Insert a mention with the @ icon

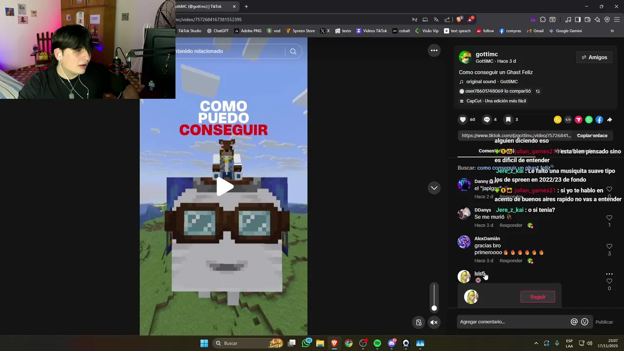point(574,322)
